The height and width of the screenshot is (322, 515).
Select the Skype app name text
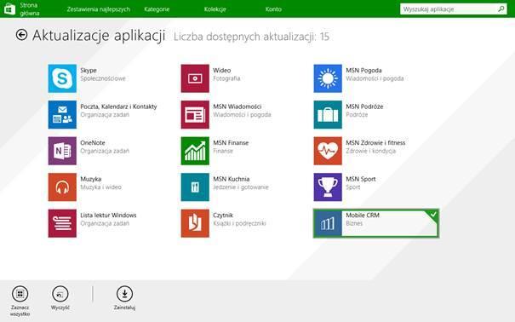[x=89, y=71]
